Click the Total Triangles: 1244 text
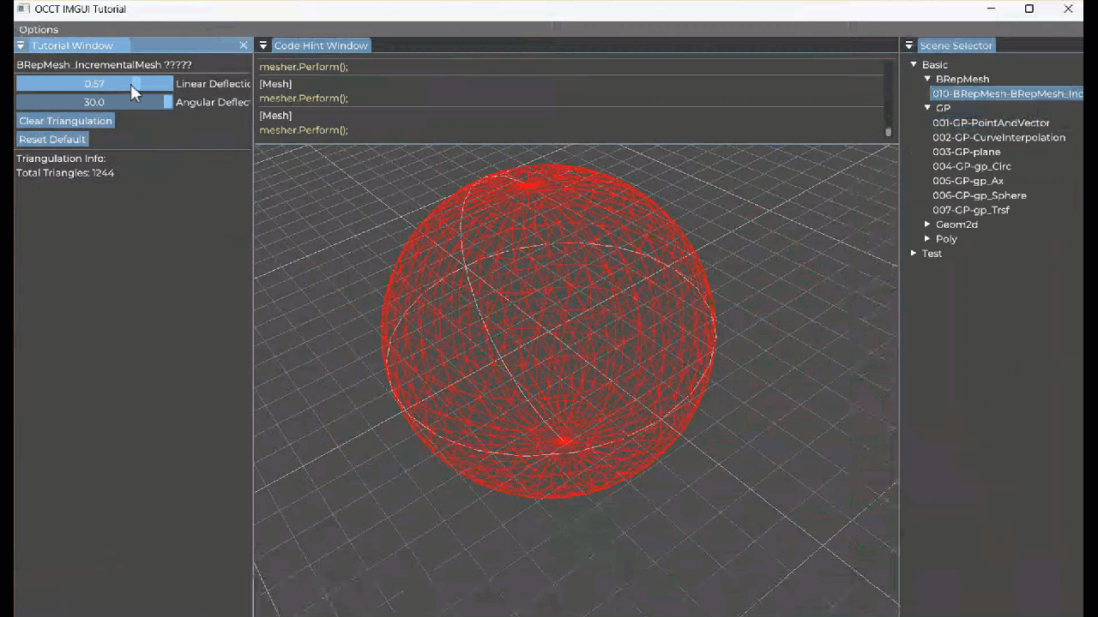 (65, 173)
